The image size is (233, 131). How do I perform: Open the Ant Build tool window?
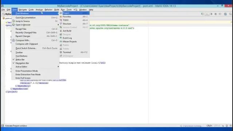(67, 31)
